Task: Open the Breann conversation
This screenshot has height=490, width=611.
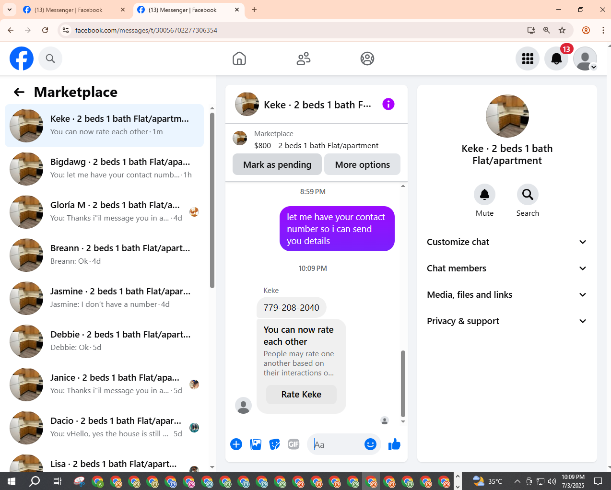Action: point(104,255)
